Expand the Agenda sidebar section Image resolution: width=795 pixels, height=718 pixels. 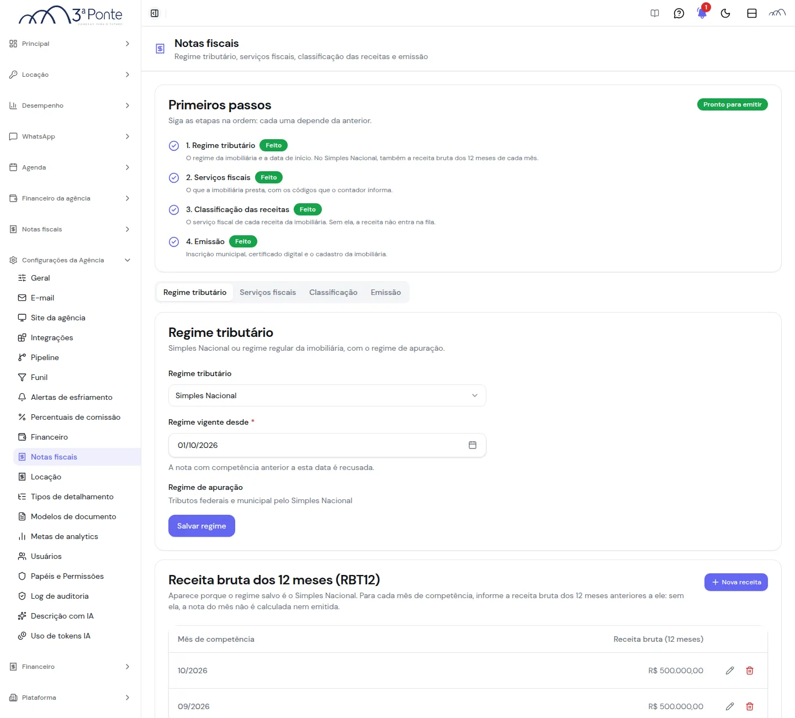coord(70,167)
